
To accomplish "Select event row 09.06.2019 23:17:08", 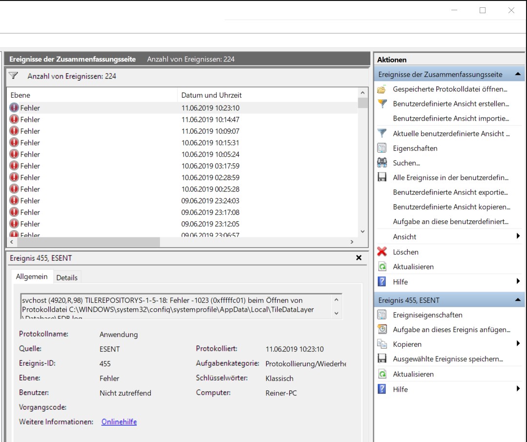I will tap(182, 212).
